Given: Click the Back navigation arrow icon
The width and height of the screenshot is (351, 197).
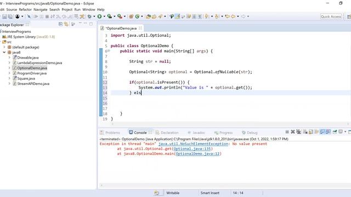Looking at the screenshot, I should click(x=233, y=16).
